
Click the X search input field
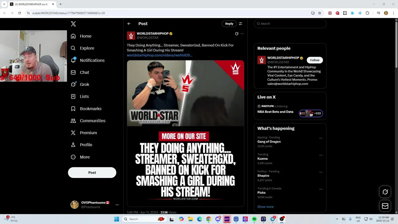coord(290,24)
